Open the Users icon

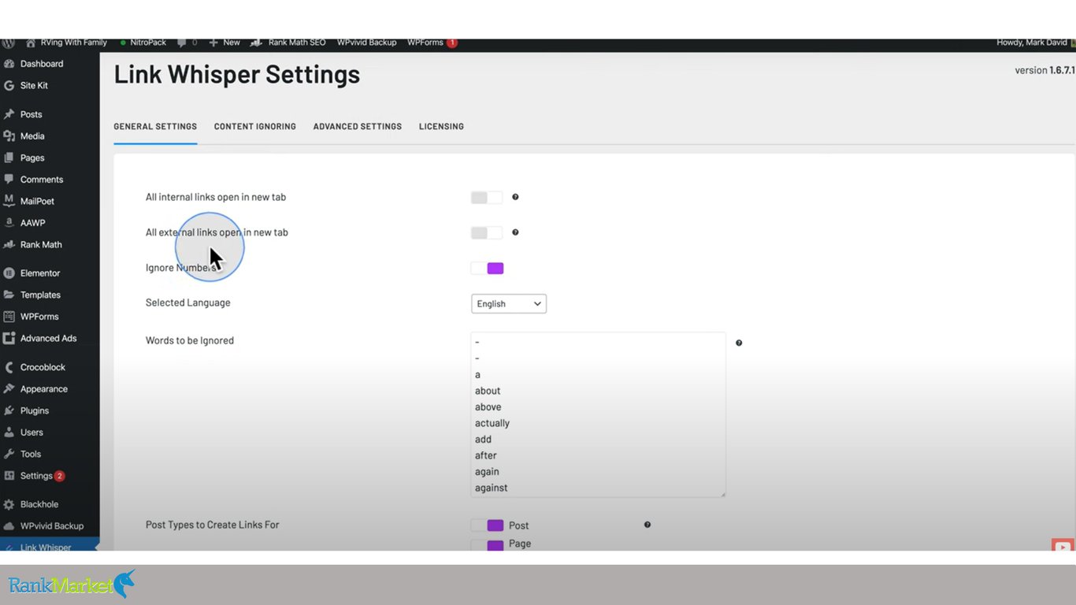click(x=9, y=432)
